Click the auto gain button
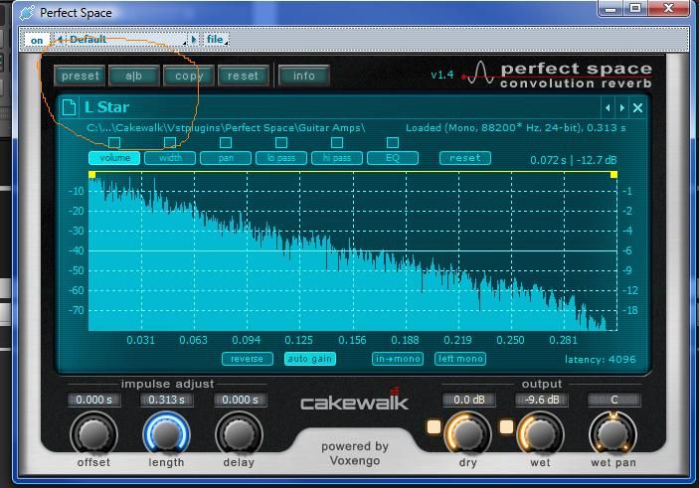699x488 pixels. [310, 359]
